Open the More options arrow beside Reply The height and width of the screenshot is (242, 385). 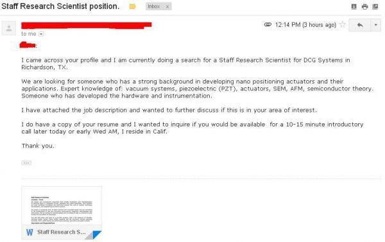click(375, 25)
